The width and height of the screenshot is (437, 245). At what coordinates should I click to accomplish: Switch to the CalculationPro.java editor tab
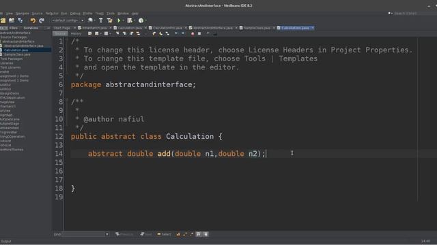pyautogui.click(x=167, y=28)
